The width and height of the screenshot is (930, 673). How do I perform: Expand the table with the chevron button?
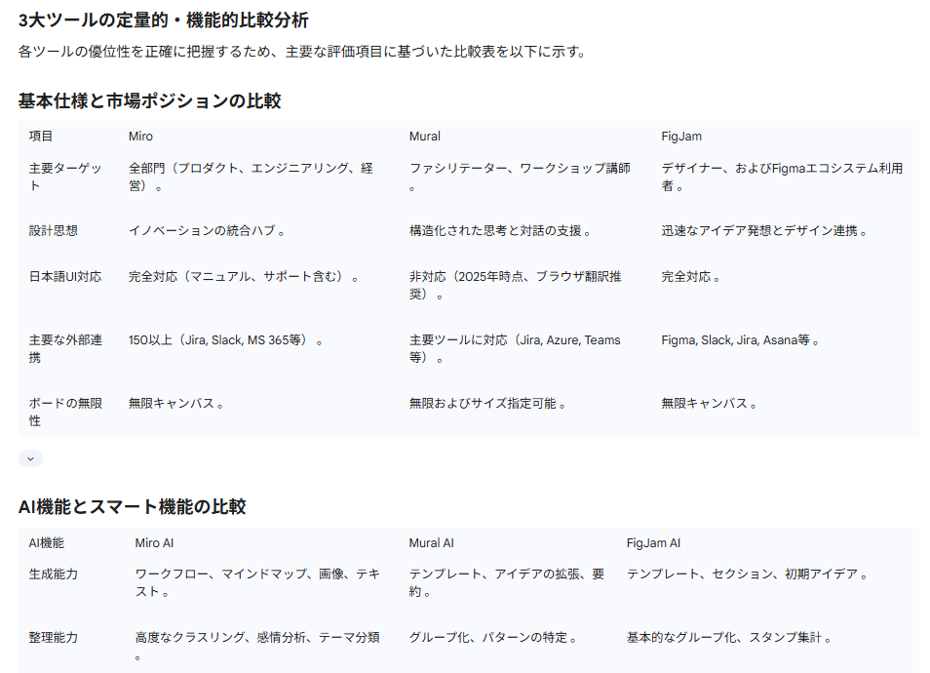tap(30, 458)
